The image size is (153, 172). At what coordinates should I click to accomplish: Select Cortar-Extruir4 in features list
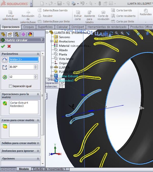pos(19,103)
